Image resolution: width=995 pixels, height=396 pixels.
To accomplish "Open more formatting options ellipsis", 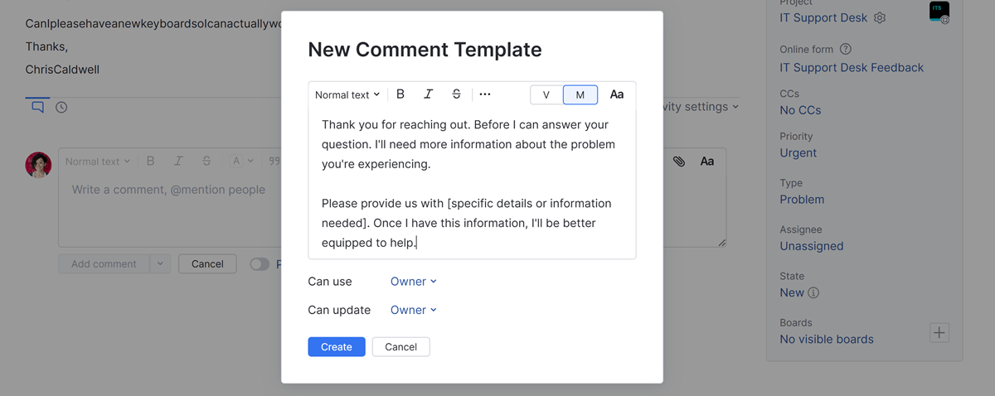I will coord(485,94).
